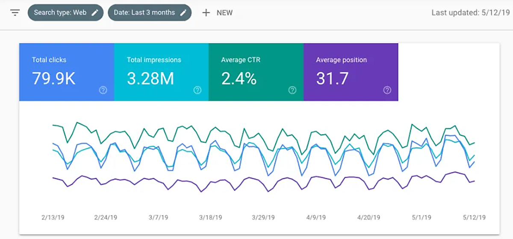Screen dimensions: 513x239
Task: Open help icon on Total impressions card
Action: (x=197, y=90)
